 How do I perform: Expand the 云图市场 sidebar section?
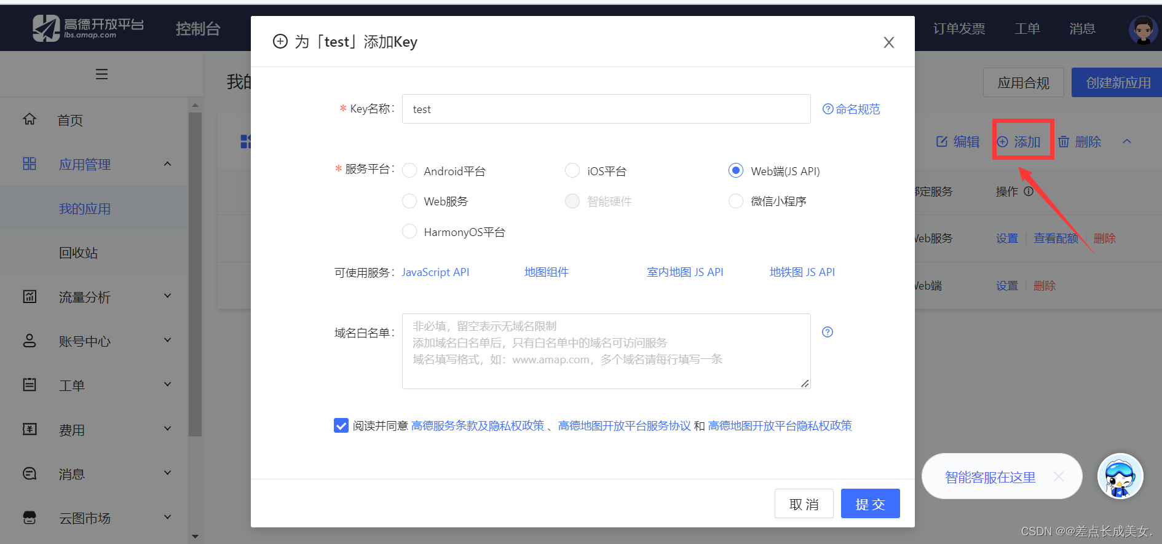click(167, 517)
